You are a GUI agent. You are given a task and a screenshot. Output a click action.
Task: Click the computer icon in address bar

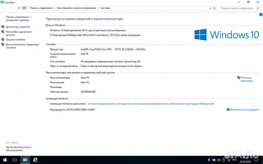click(24, 8)
